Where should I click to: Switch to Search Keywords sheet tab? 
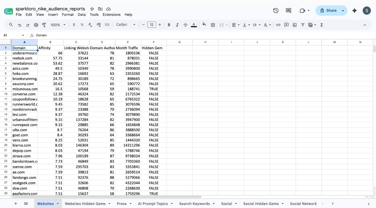195,204
